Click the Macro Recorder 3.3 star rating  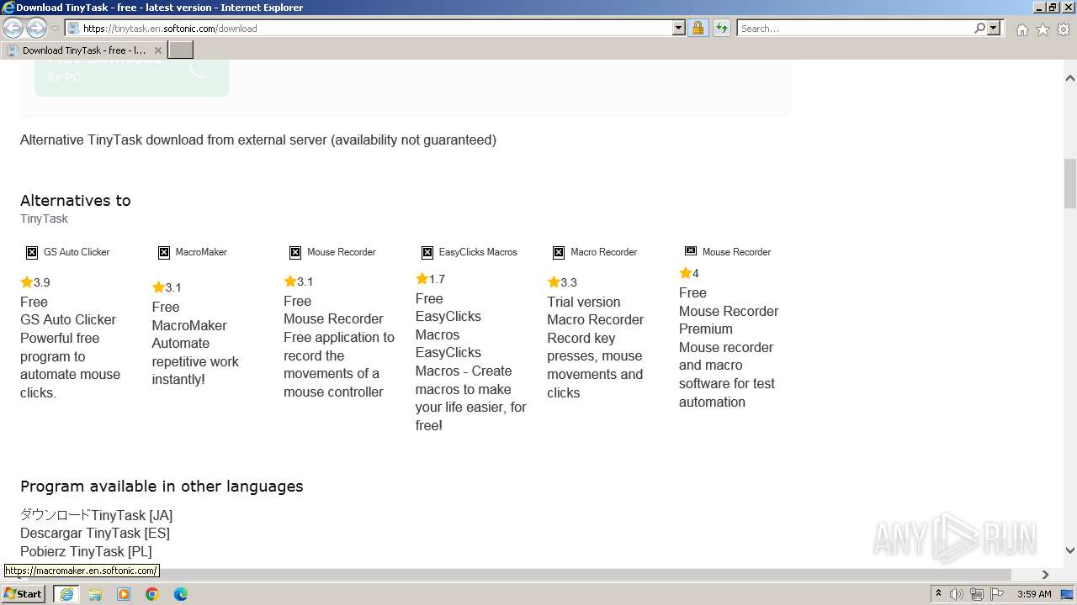562,282
